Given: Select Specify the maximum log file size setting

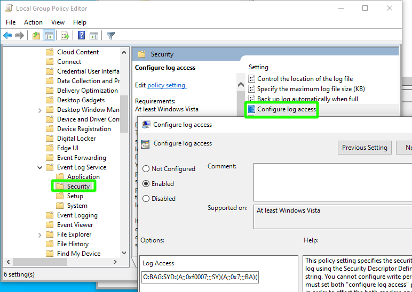Looking at the screenshot, I should [x=311, y=89].
